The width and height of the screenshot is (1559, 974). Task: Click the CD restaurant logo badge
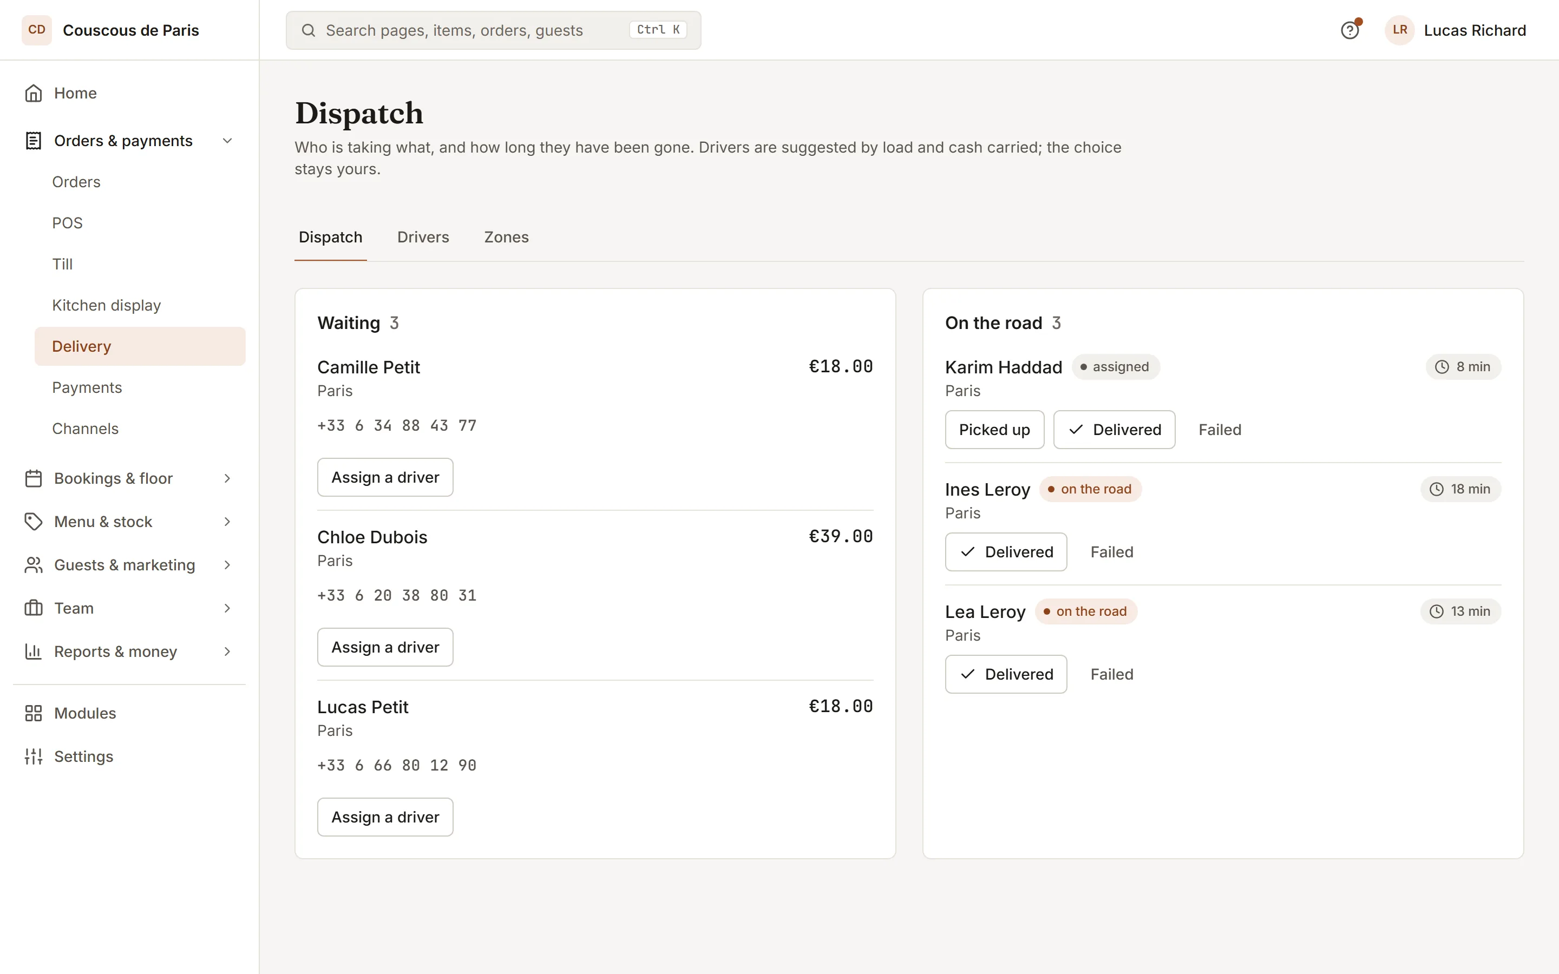[37, 30]
